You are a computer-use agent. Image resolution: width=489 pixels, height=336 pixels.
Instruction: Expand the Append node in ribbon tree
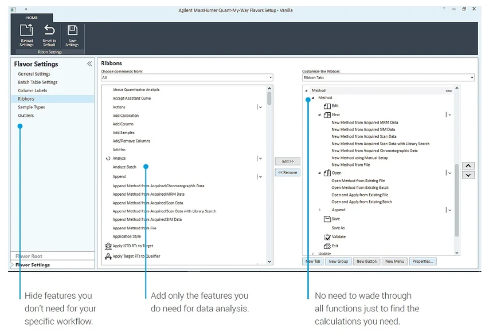coord(319,210)
